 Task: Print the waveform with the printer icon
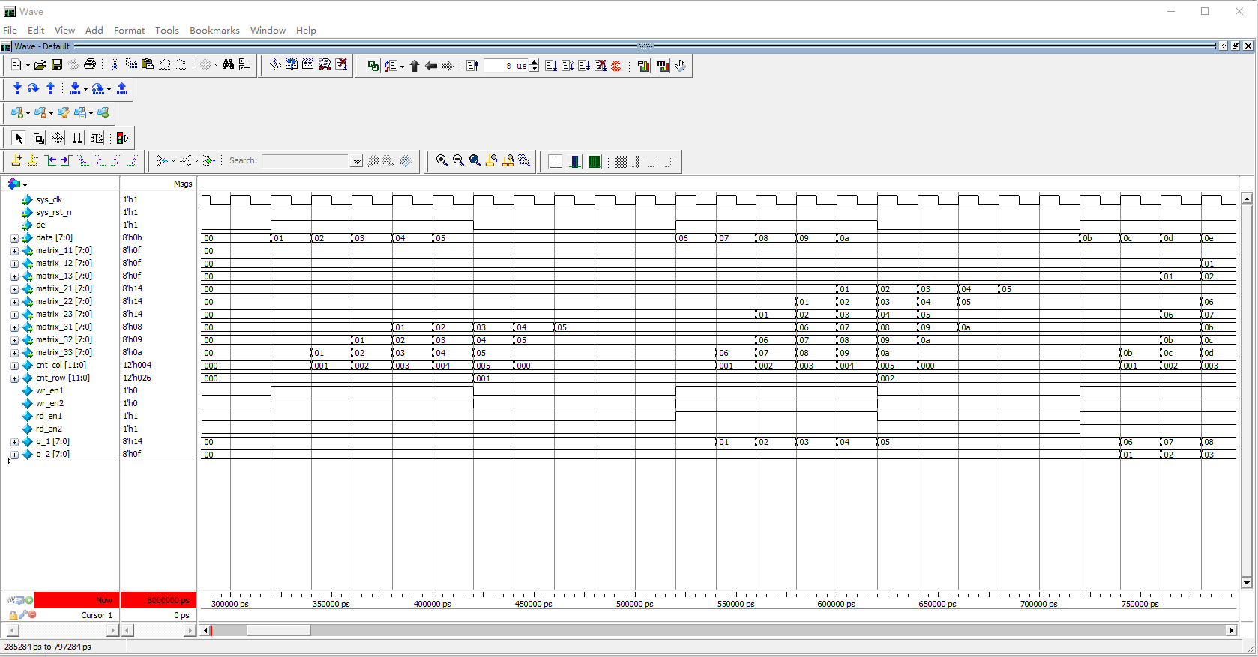90,65
